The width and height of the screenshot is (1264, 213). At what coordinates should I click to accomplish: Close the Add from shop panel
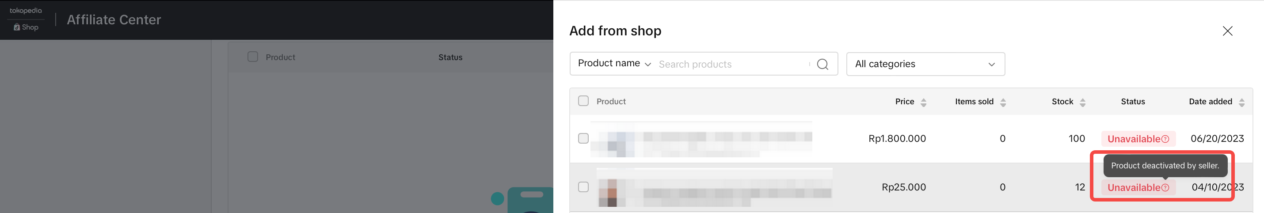tap(1227, 31)
